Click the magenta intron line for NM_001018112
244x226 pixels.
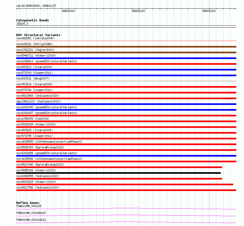tap(126, 222)
